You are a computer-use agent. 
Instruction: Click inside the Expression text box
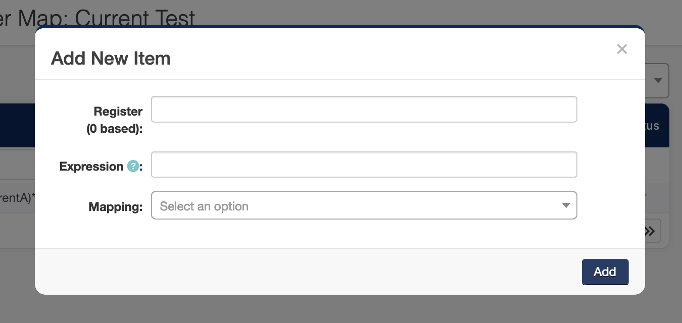[x=364, y=165]
